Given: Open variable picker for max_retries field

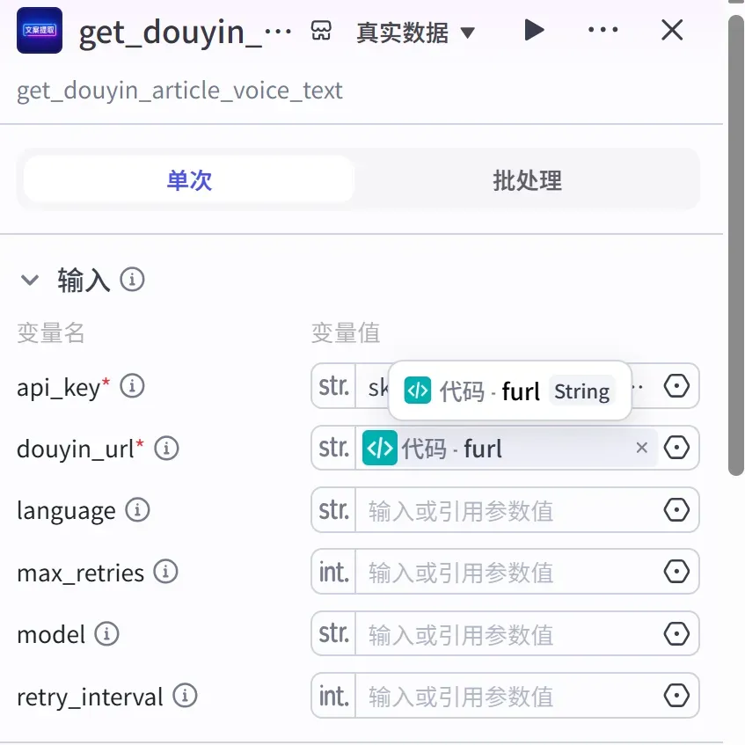Looking at the screenshot, I should [x=676, y=572].
